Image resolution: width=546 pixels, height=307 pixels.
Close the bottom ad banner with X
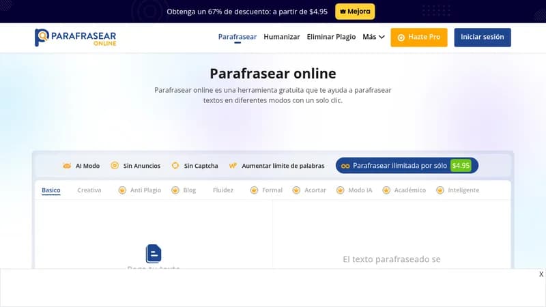pyautogui.click(x=541, y=274)
